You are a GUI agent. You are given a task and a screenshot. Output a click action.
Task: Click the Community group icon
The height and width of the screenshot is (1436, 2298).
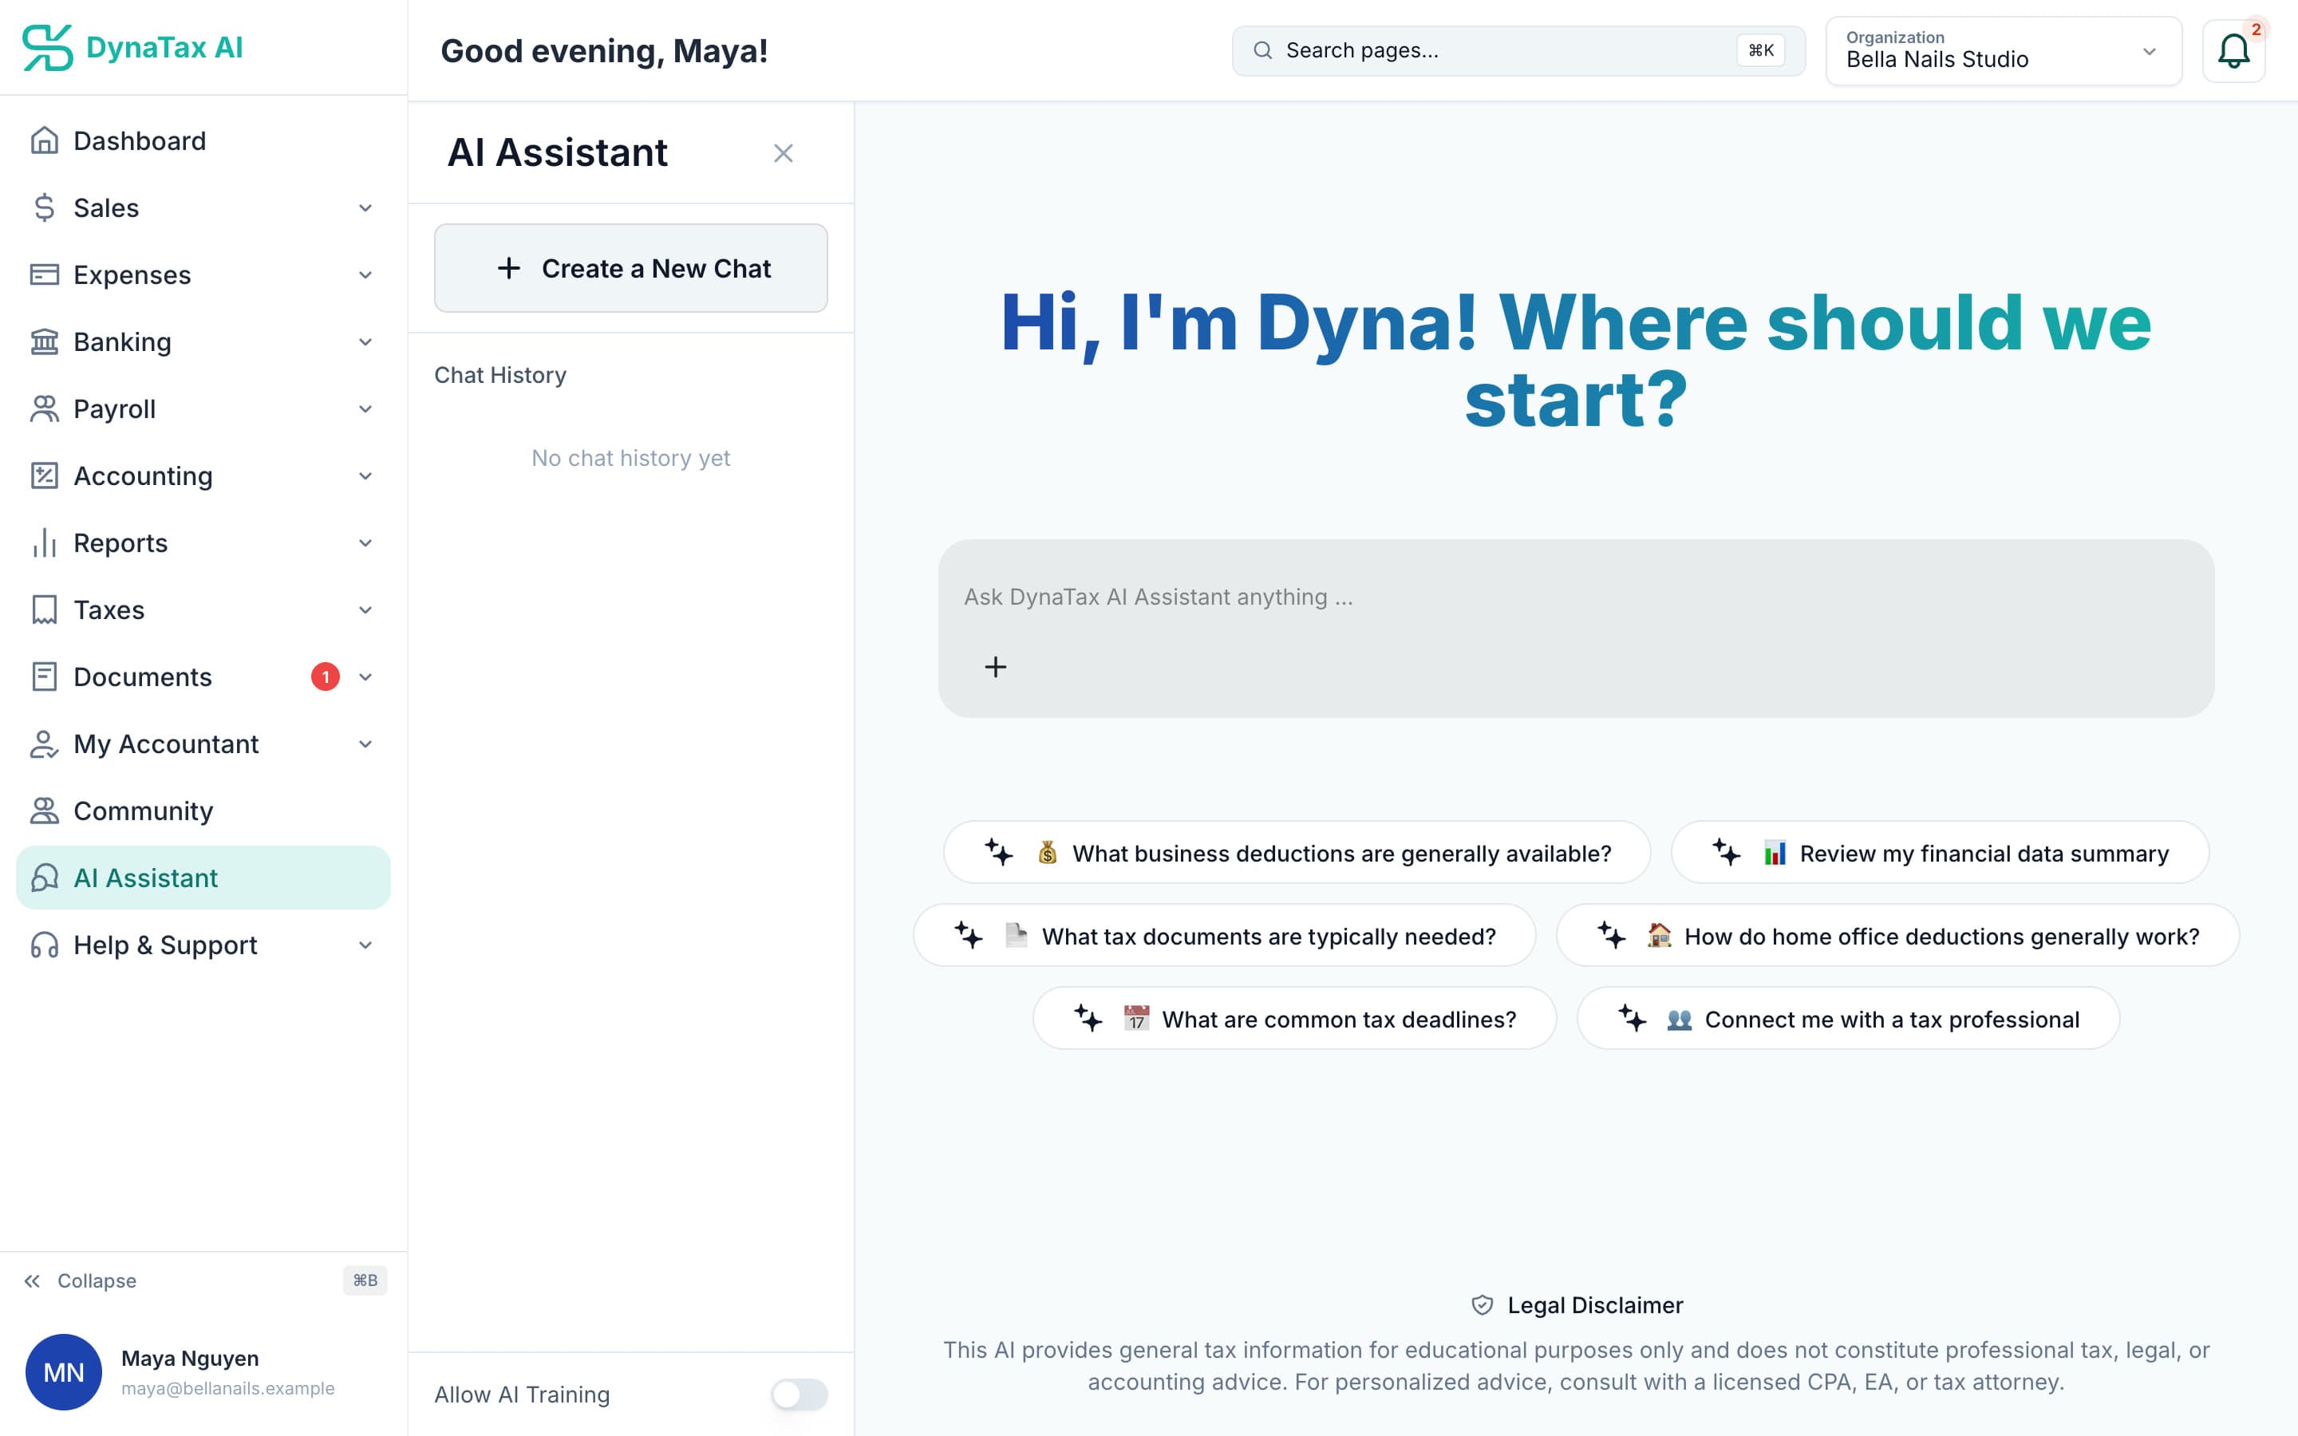point(44,811)
